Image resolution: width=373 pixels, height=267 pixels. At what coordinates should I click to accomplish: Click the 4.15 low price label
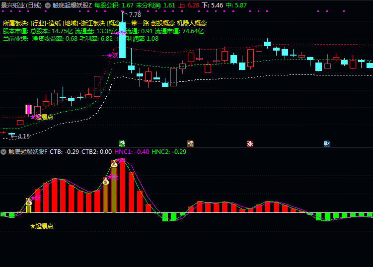tap(23, 136)
